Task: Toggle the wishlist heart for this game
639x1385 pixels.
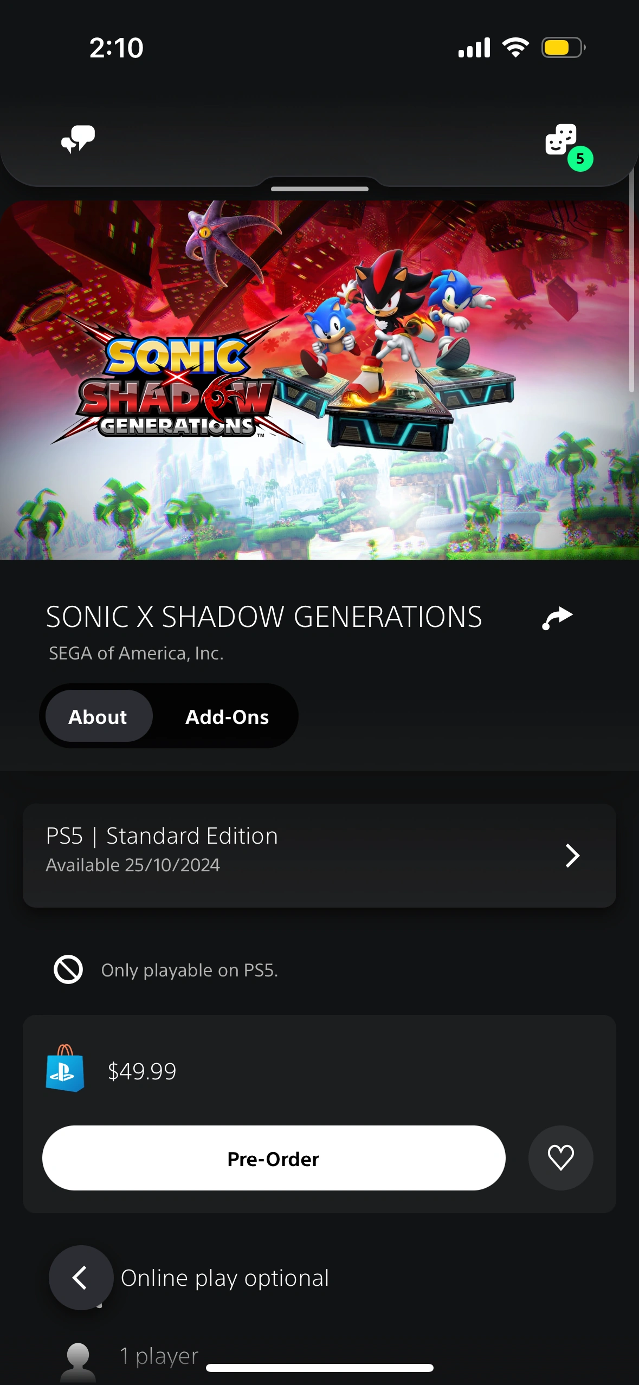Action: click(561, 1157)
